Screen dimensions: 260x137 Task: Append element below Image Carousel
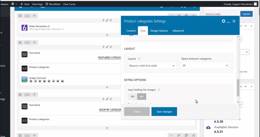tap(107, 87)
